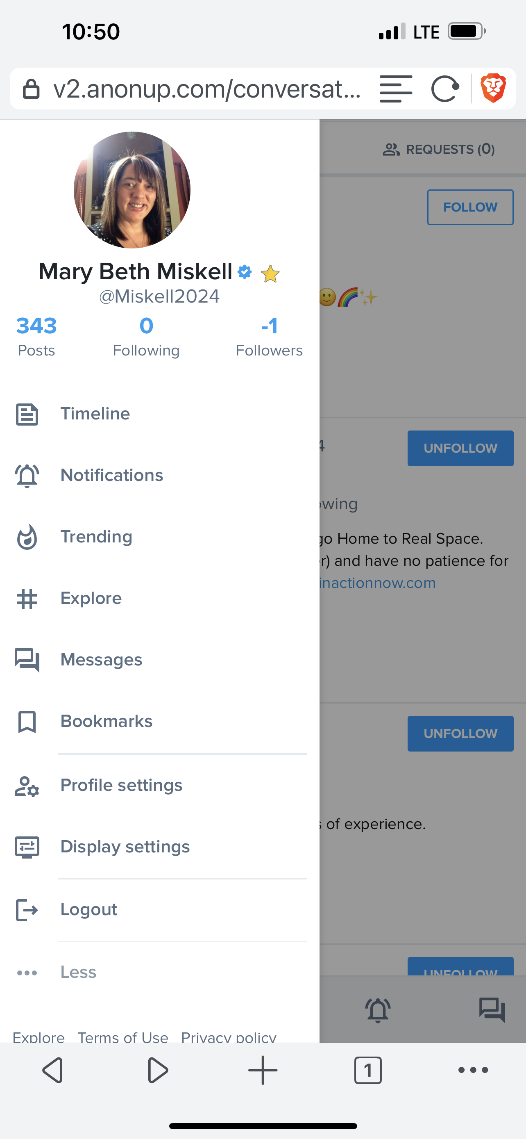The width and height of the screenshot is (526, 1139).
Task: Open Display settings menu item
Action: [x=125, y=847]
